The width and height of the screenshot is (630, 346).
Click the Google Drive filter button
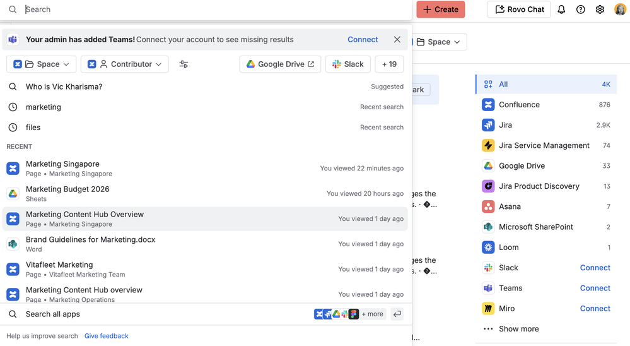coord(280,64)
